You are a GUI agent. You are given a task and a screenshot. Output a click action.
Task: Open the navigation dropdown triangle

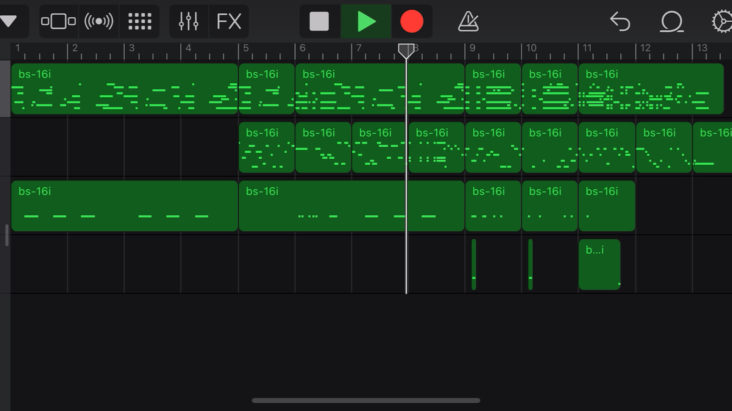(8, 21)
